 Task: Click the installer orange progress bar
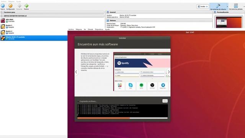pos(122,118)
